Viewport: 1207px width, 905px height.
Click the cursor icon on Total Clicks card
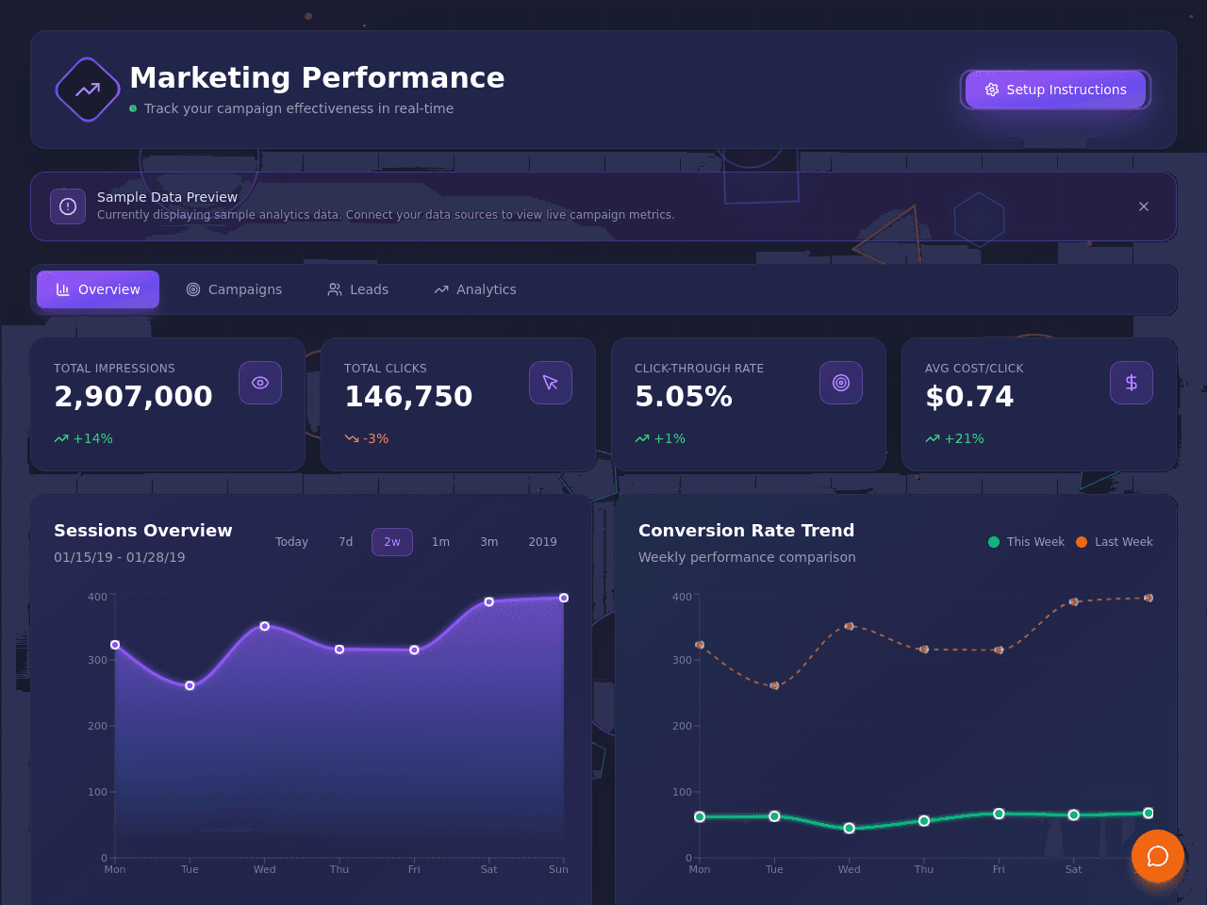551,383
